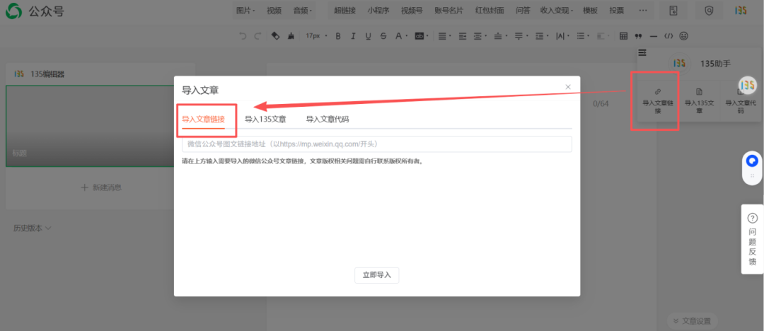Apply strikethrough from the toolbar

(x=383, y=36)
